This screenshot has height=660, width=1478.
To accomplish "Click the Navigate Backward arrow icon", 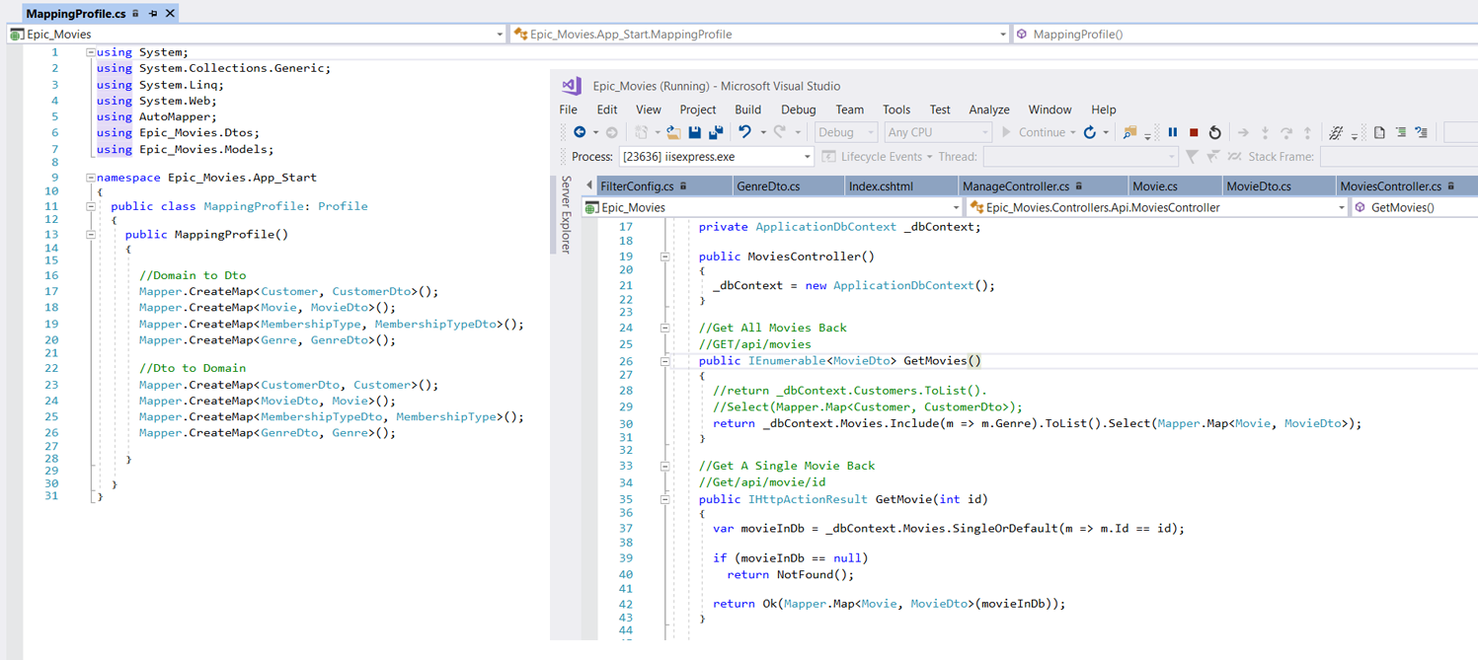I will pyautogui.click(x=580, y=132).
